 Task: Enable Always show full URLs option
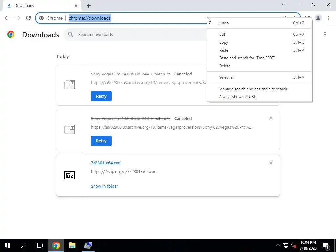point(260,97)
